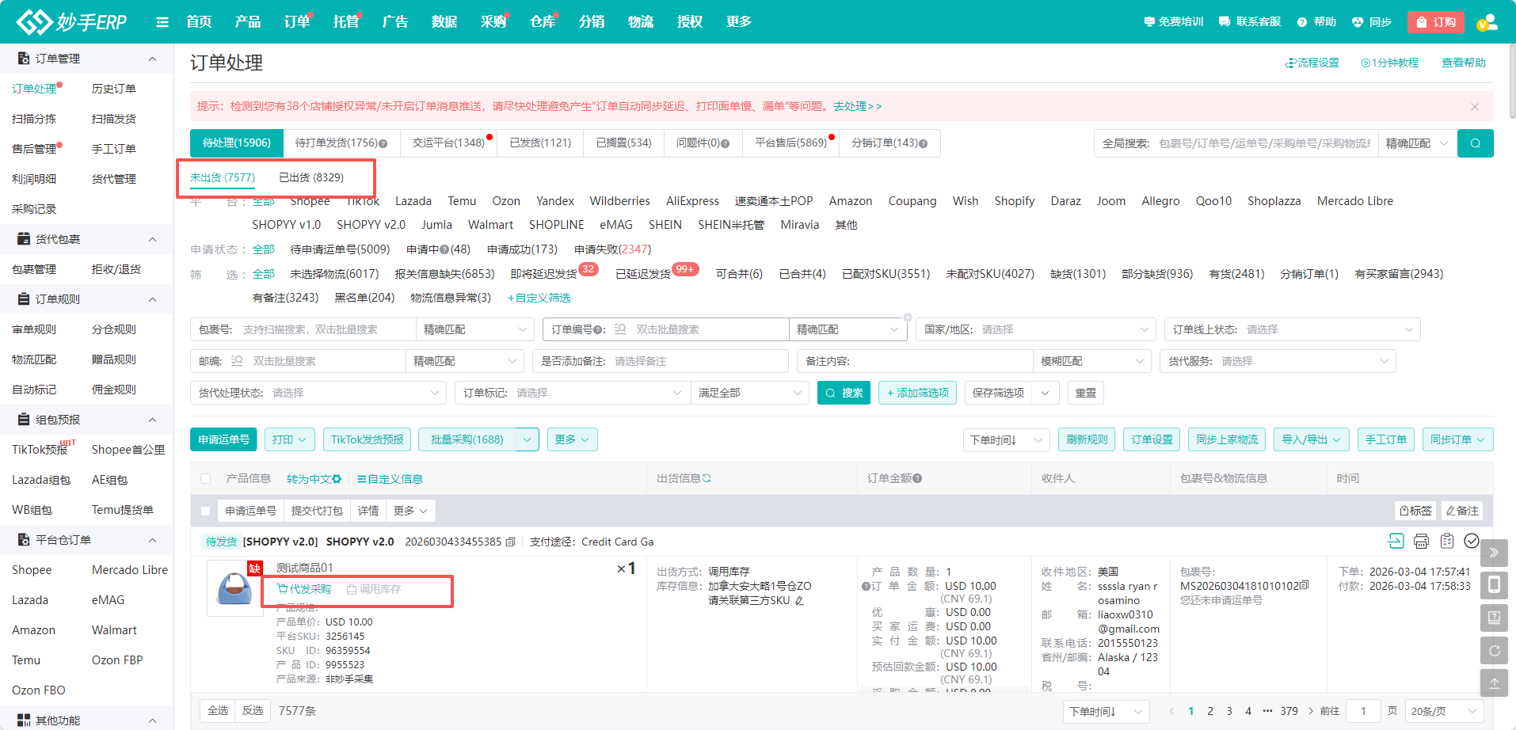The height and width of the screenshot is (730, 1516).
Task: Click the check-circle confirm icon on the order
Action: tap(1472, 541)
